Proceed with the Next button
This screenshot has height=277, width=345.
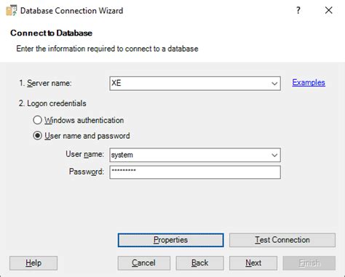point(253,263)
